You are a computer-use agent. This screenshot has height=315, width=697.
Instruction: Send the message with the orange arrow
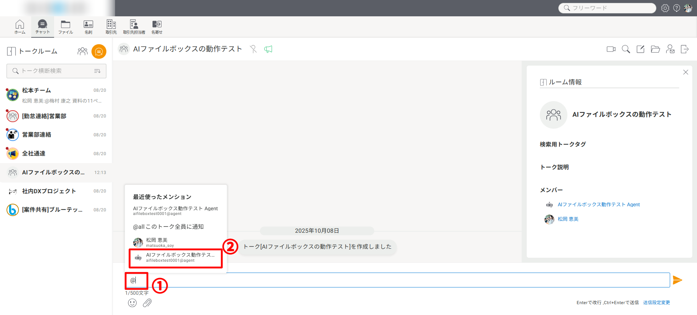tap(677, 280)
